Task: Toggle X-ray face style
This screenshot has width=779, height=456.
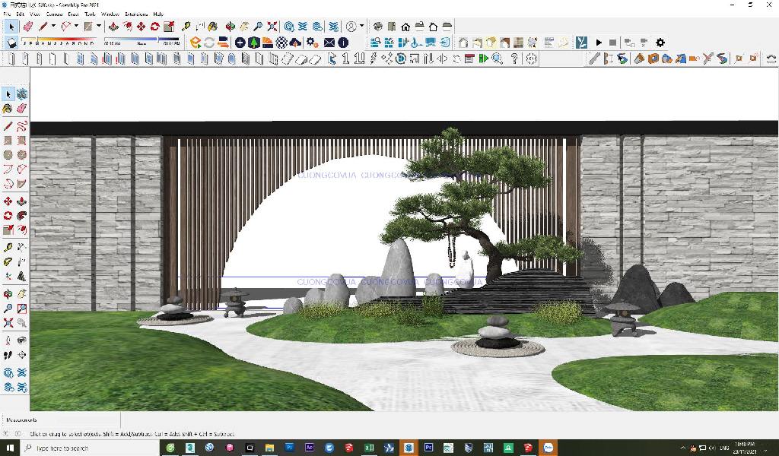Action: click(x=463, y=43)
